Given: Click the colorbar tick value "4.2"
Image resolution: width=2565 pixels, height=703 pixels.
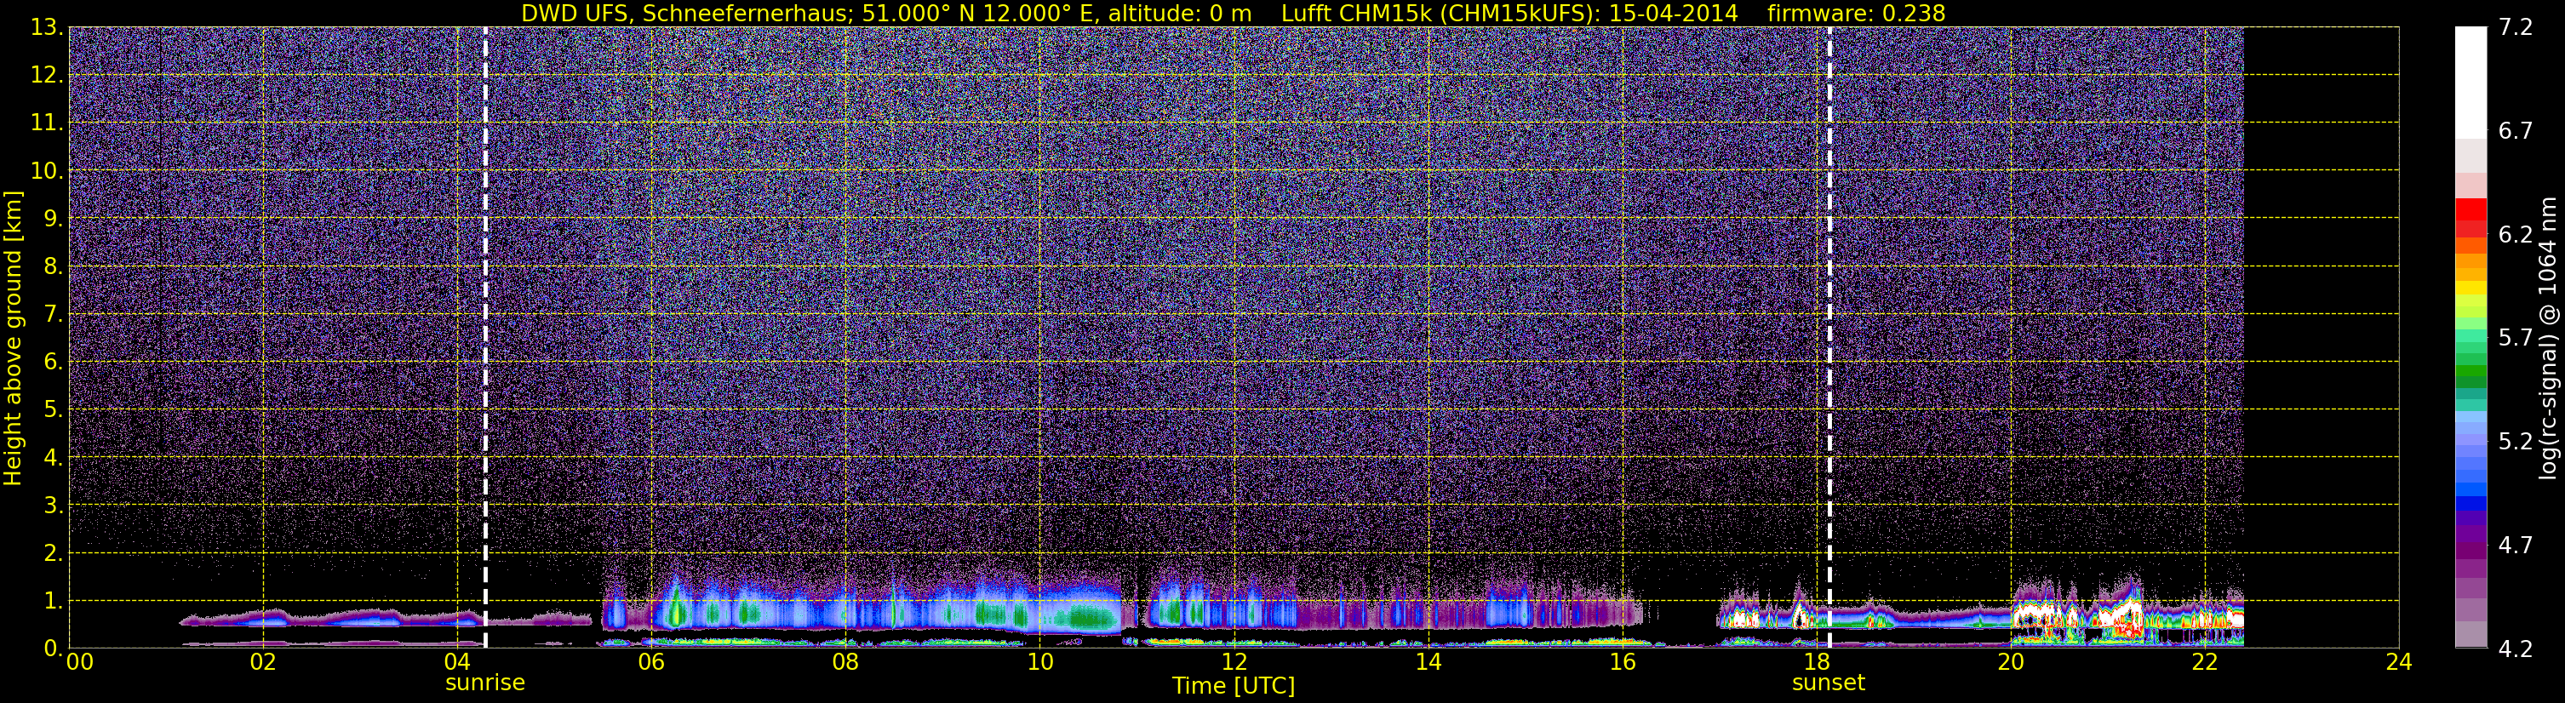Looking at the screenshot, I should 2516,649.
